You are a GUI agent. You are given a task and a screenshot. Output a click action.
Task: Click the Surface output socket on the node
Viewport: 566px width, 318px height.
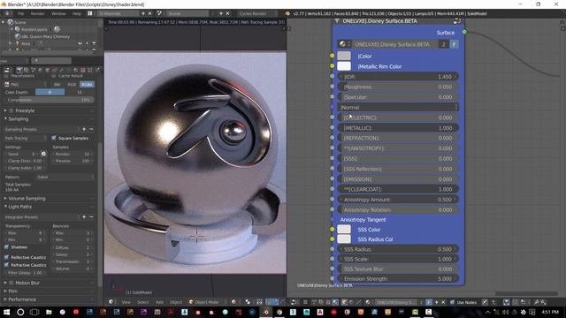[464, 32]
